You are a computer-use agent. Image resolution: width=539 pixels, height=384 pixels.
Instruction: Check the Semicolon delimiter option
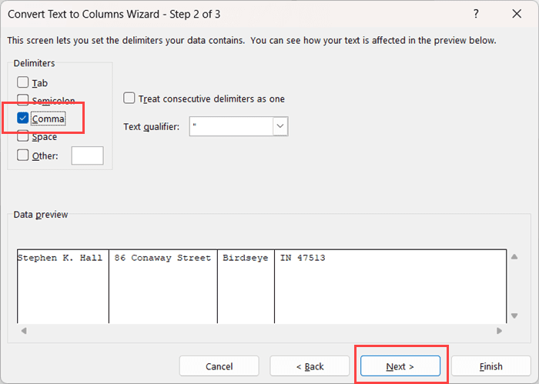pos(23,101)
